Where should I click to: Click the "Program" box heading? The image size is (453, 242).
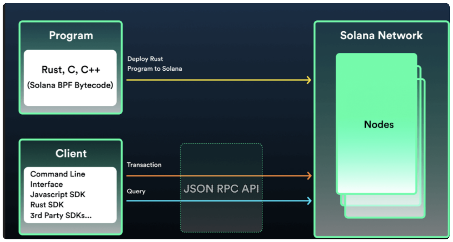coord(71,35)
